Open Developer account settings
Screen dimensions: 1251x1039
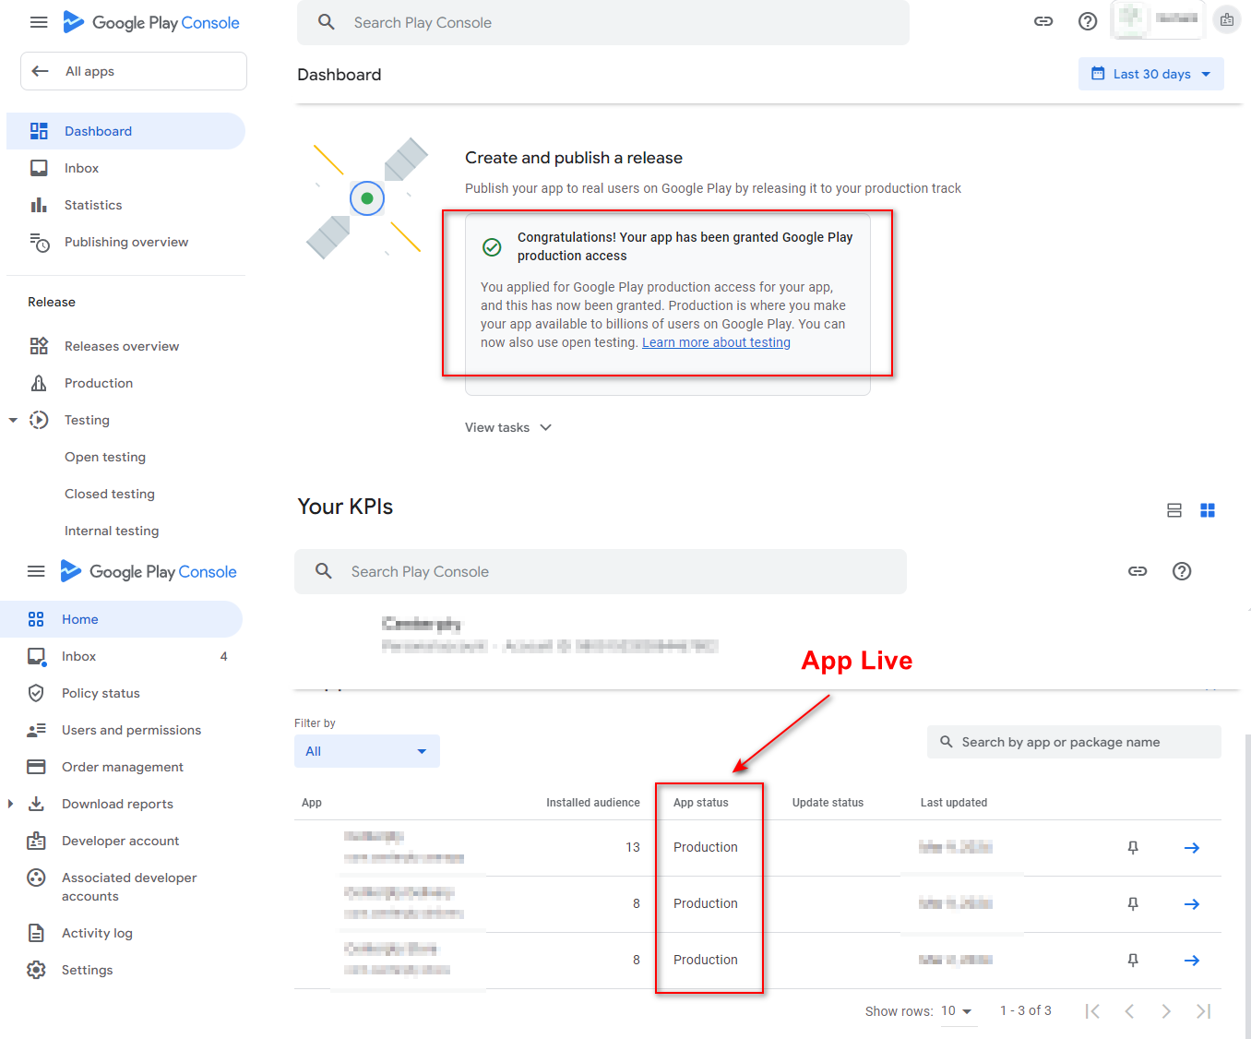coord(121,841)
